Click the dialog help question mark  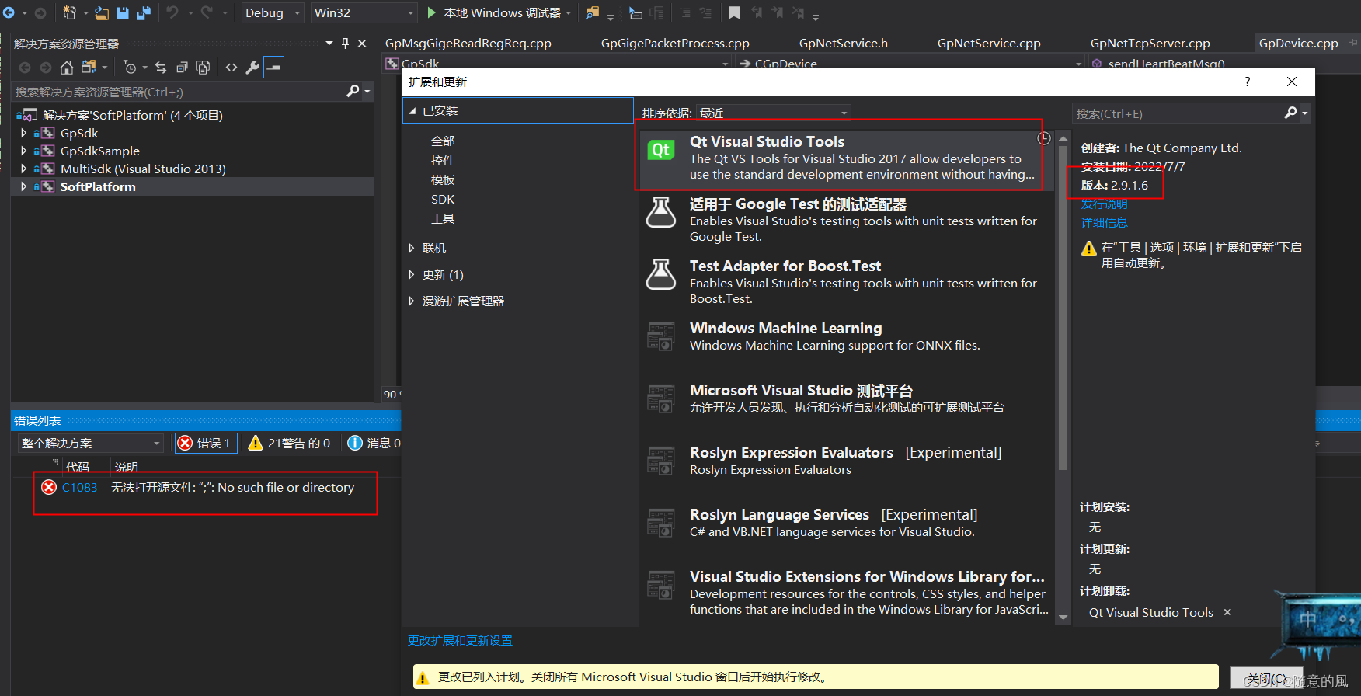tap(1248, 82)
